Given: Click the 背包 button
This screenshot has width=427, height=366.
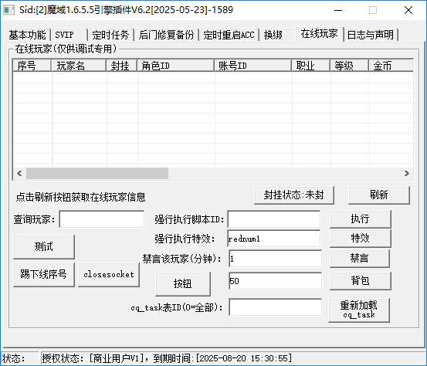Looking at the screenshot, I should (361, 281).
